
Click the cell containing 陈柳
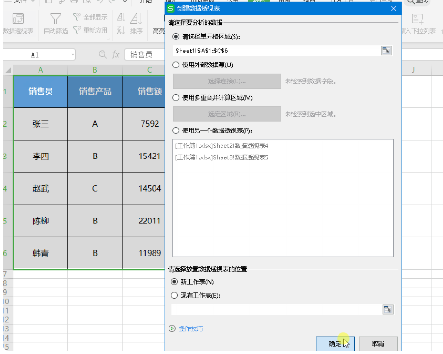point(40,221)
